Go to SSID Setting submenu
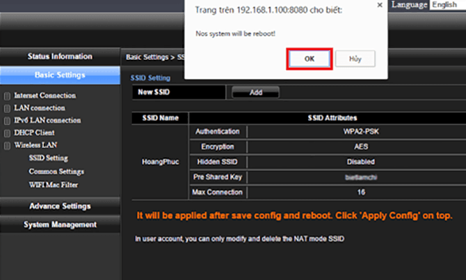 tap(49, 158)
